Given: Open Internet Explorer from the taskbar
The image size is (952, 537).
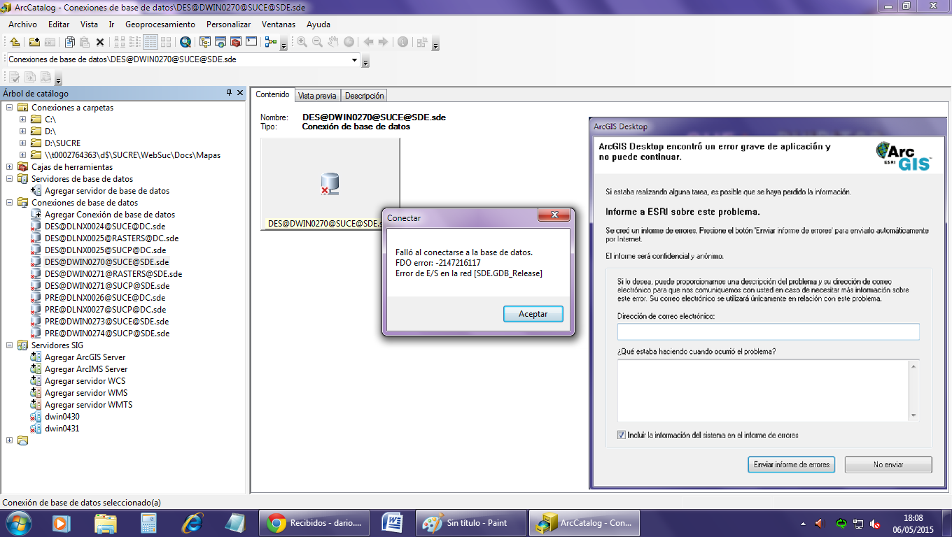Looking at the screenshot, I should tap(192, 522).
